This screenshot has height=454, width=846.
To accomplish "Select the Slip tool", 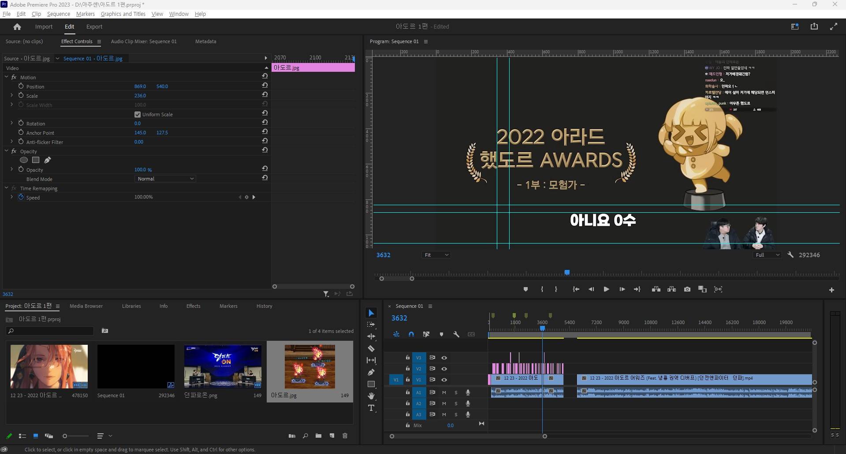I will click(x=371, y=360).
